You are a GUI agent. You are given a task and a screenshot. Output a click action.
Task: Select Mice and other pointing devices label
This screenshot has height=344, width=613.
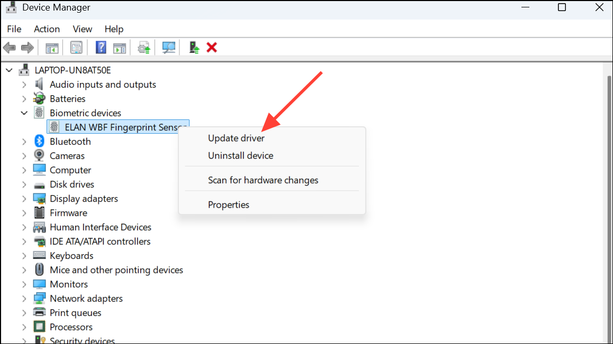tap(116, 270)
